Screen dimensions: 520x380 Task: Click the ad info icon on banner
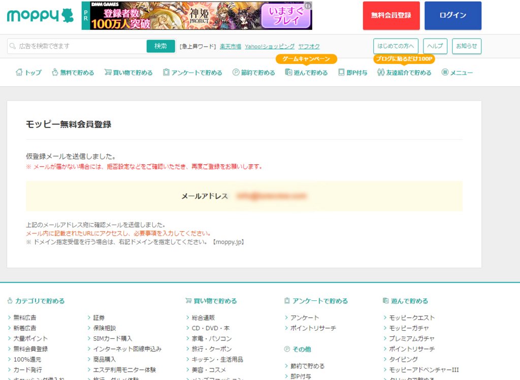[x=308, y=6]
